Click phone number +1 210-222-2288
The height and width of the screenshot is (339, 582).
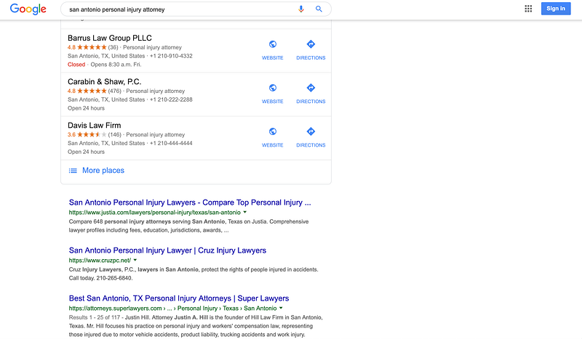tap(171, 99)
